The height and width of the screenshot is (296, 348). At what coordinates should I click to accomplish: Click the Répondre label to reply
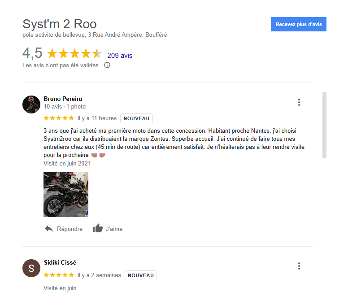70,229
